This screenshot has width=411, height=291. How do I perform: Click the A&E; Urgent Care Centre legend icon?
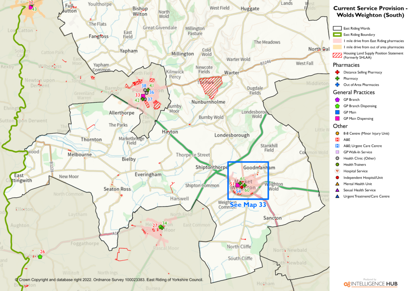pos(337,146)
